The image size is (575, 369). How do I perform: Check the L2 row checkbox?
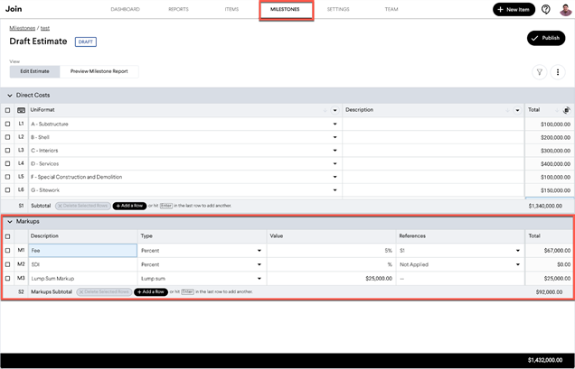8,137
